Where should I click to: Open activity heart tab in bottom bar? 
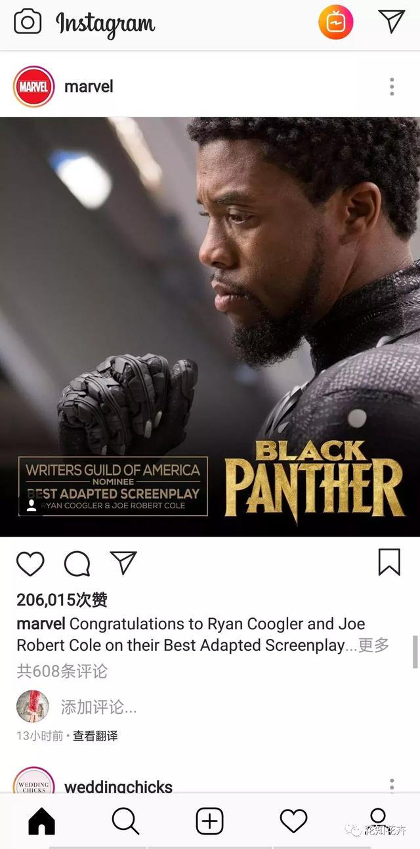coord(293,821)
